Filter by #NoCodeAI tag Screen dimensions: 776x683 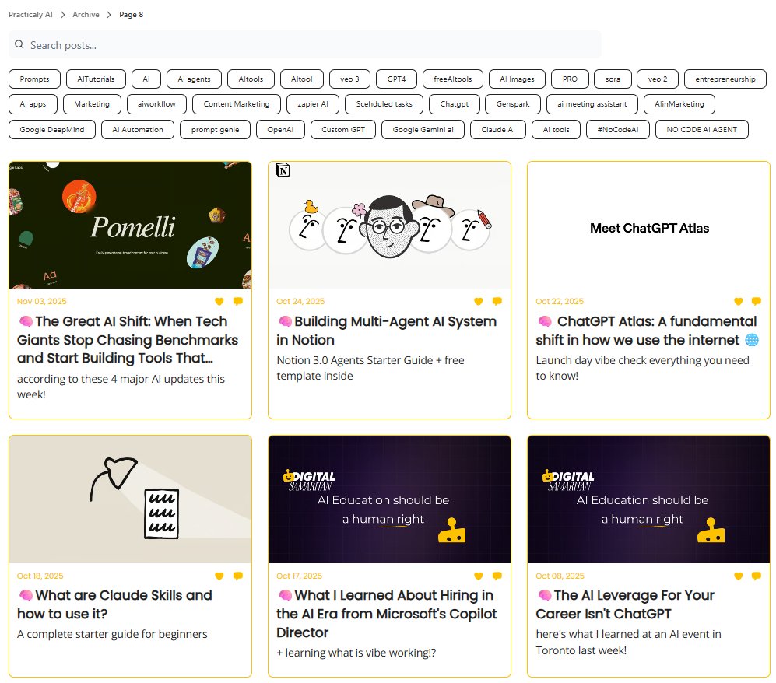click(618, 130)
